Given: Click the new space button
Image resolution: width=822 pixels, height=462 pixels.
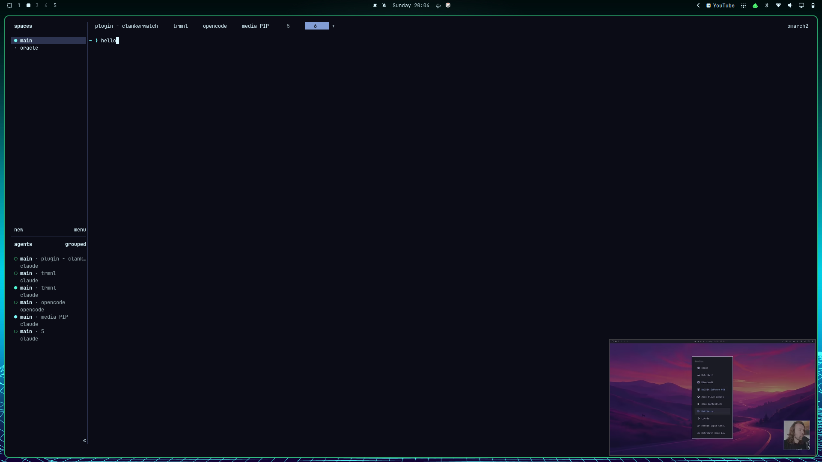Looking at the screenshot, I should click(19, 230).
